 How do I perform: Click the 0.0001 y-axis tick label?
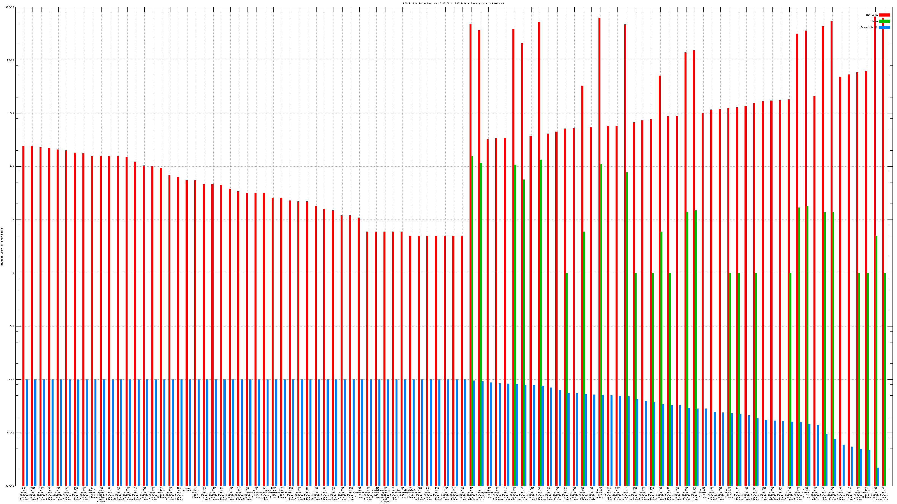click(10, 486)
